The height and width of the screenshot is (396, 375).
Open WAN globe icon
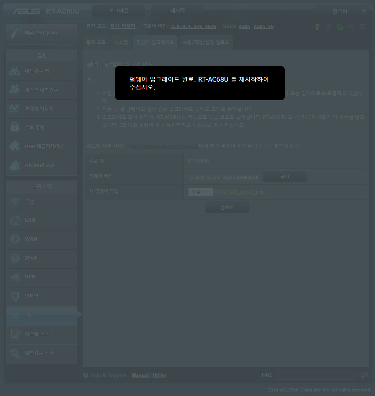[x=15, y=239]
